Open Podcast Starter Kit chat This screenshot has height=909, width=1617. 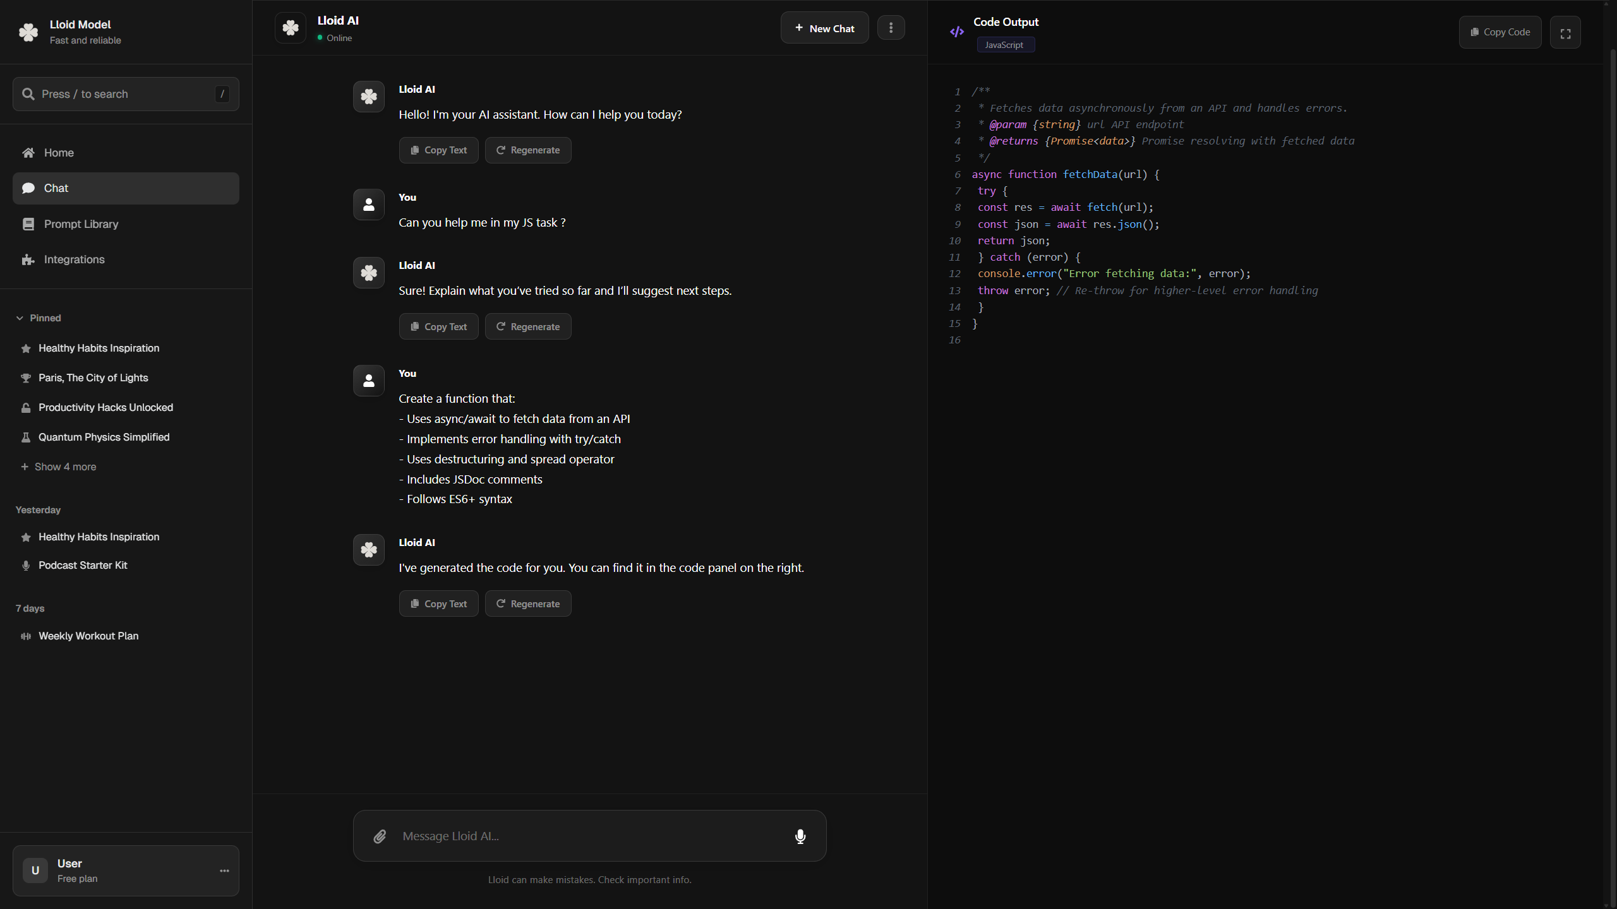(83, 565)
